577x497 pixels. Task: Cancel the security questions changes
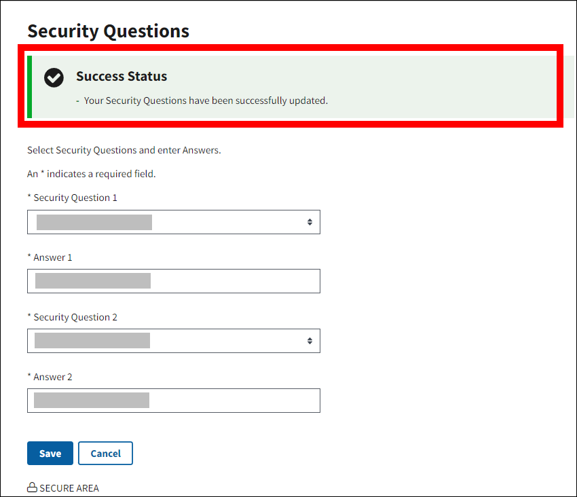[x=105, y=454]
